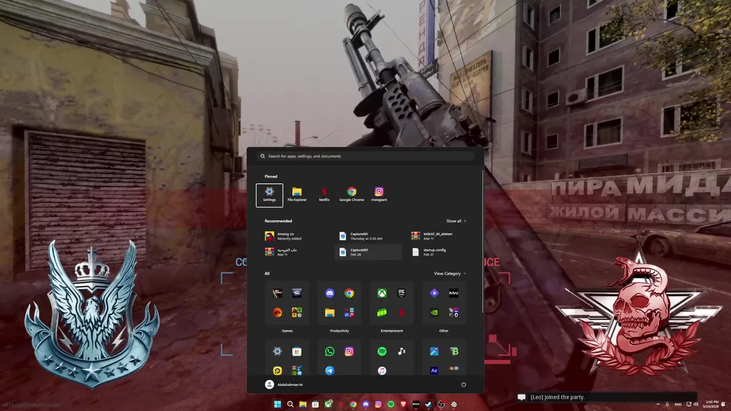Open Photos app from the All list
The width and height of the screenshot is (731, 411).
pyautogui.click(x=434, y=352)
